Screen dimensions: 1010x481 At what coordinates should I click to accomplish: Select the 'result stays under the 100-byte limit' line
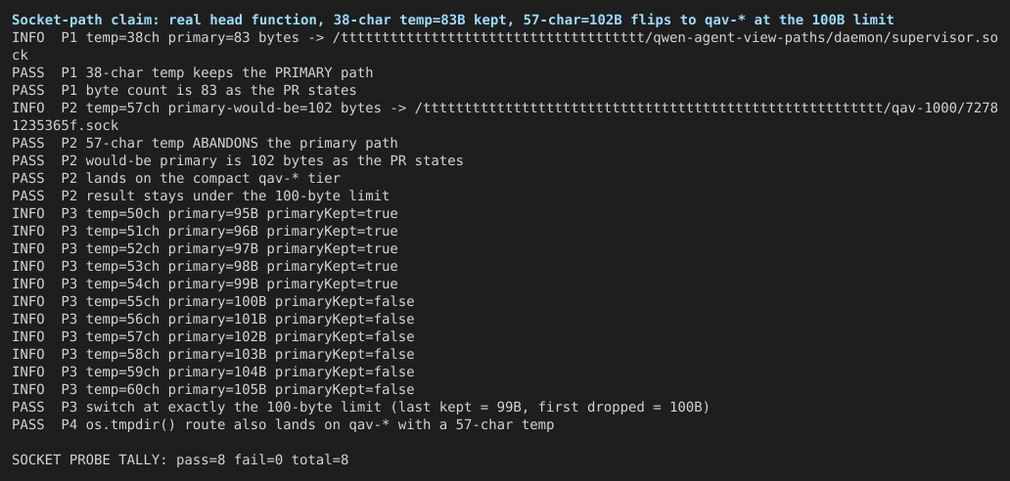click(x=201, y=196)
